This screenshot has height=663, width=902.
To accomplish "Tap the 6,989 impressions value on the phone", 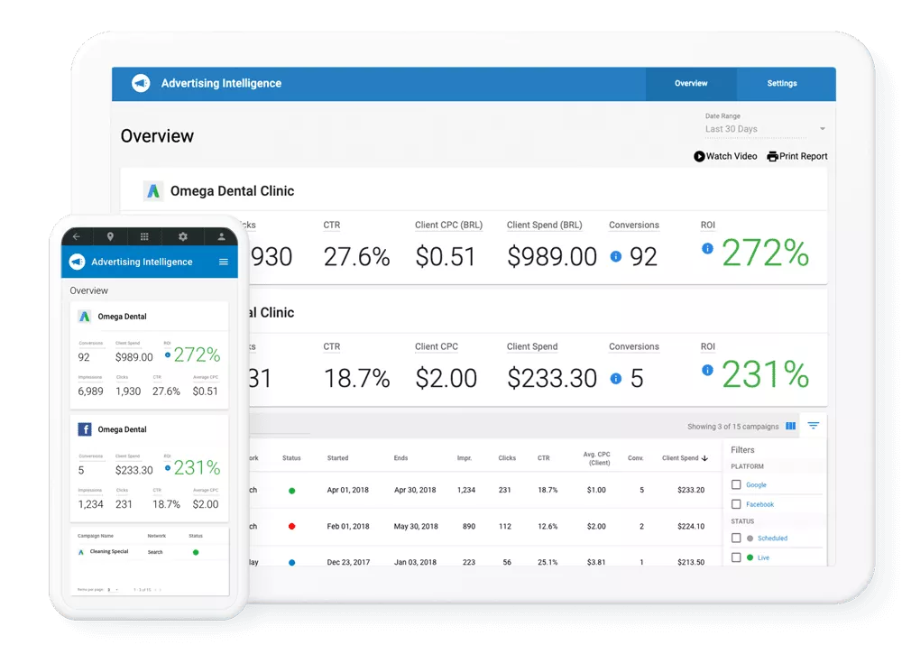I will tap(90, 391).
